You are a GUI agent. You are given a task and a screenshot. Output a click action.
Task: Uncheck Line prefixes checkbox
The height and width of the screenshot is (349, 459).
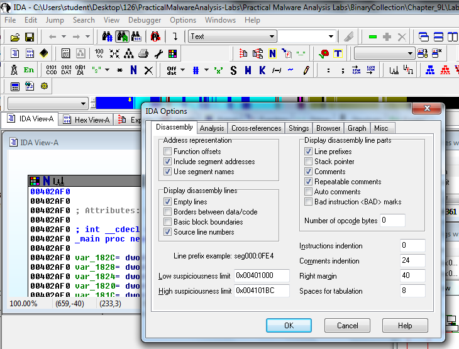pyautogui.click(x=308, y=152)
